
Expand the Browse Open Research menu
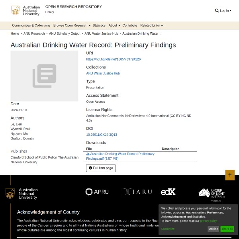(72, 25)
